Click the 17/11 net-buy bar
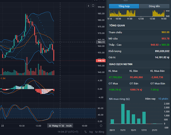The height and width of the screenshot is (135, 171). [x=144, y=118]
